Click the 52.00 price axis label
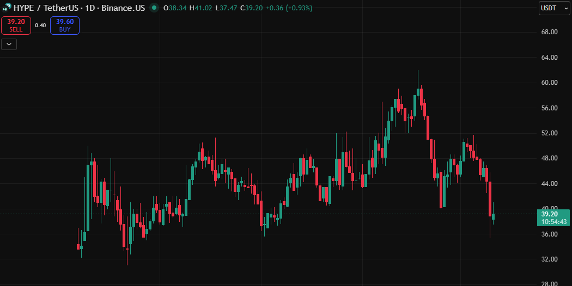 (549, 133)
